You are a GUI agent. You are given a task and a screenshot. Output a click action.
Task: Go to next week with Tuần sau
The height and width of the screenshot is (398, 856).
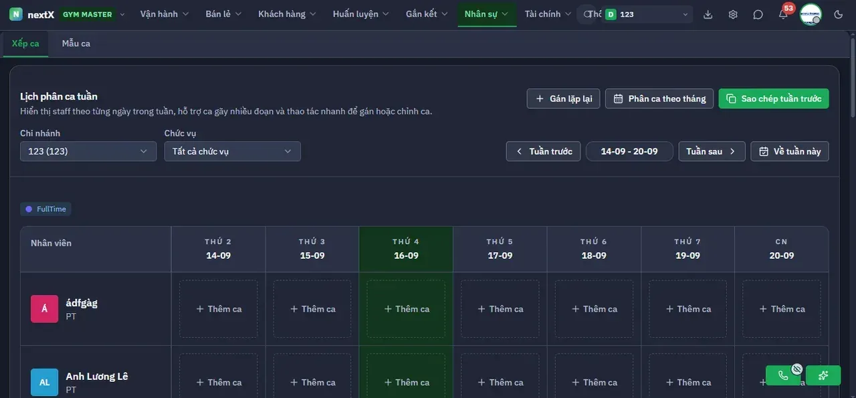(x=712, y=151)
